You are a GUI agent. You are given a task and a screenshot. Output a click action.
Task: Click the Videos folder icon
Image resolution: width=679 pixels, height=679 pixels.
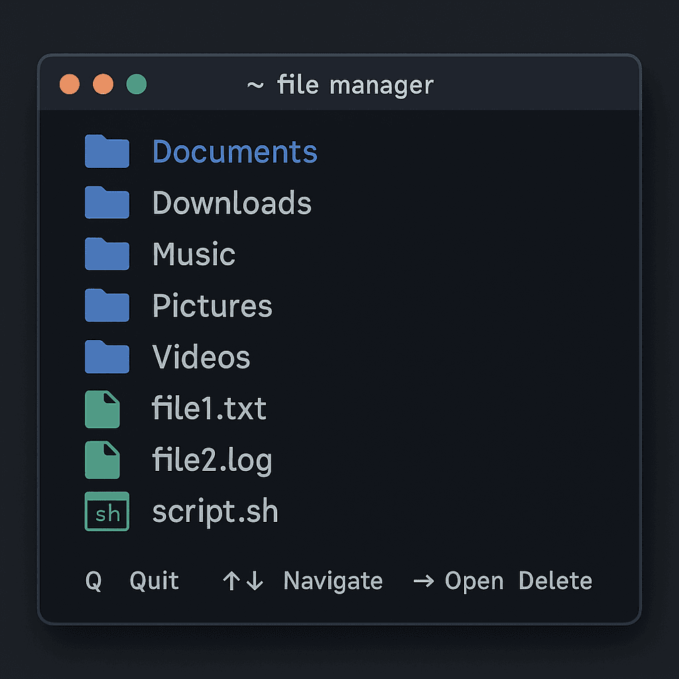click(x=107, y=357)
